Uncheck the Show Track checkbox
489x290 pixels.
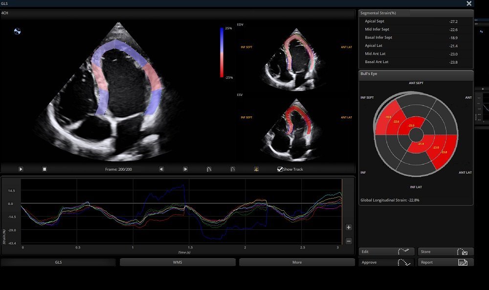pos(280,169)
